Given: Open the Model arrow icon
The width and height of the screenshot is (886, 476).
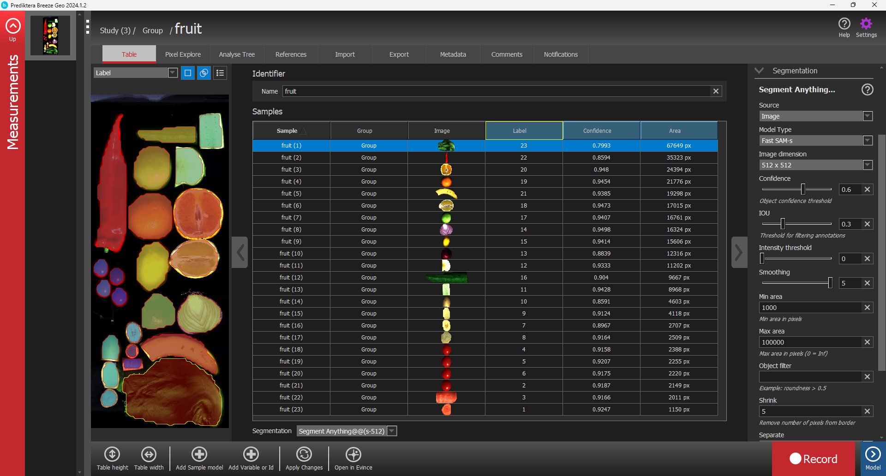Looking at the screenshot, I should point(873,454).
